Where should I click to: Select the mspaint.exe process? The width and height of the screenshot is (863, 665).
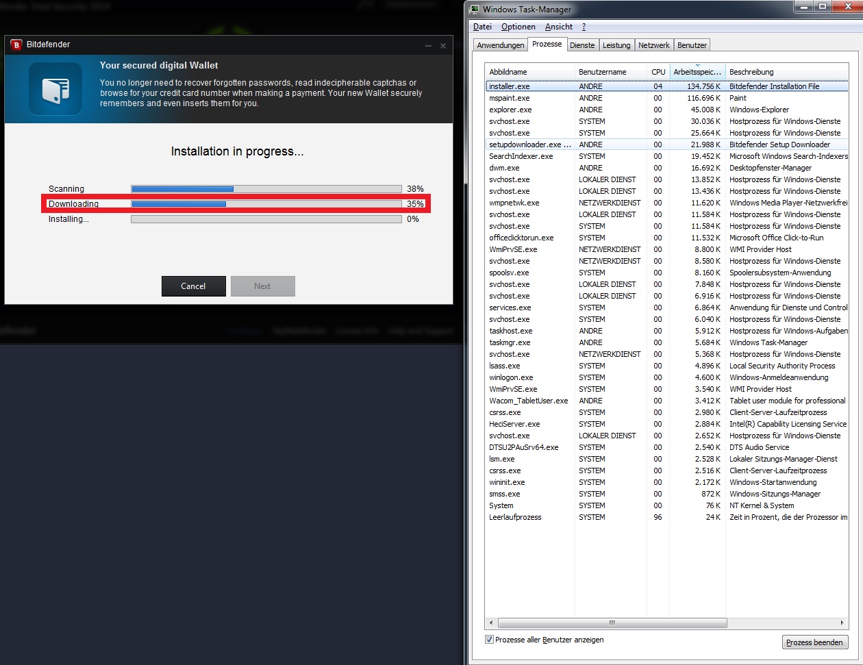click(667, 98)
